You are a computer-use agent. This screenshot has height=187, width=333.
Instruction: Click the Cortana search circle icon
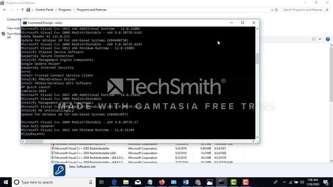pos(17,182)
